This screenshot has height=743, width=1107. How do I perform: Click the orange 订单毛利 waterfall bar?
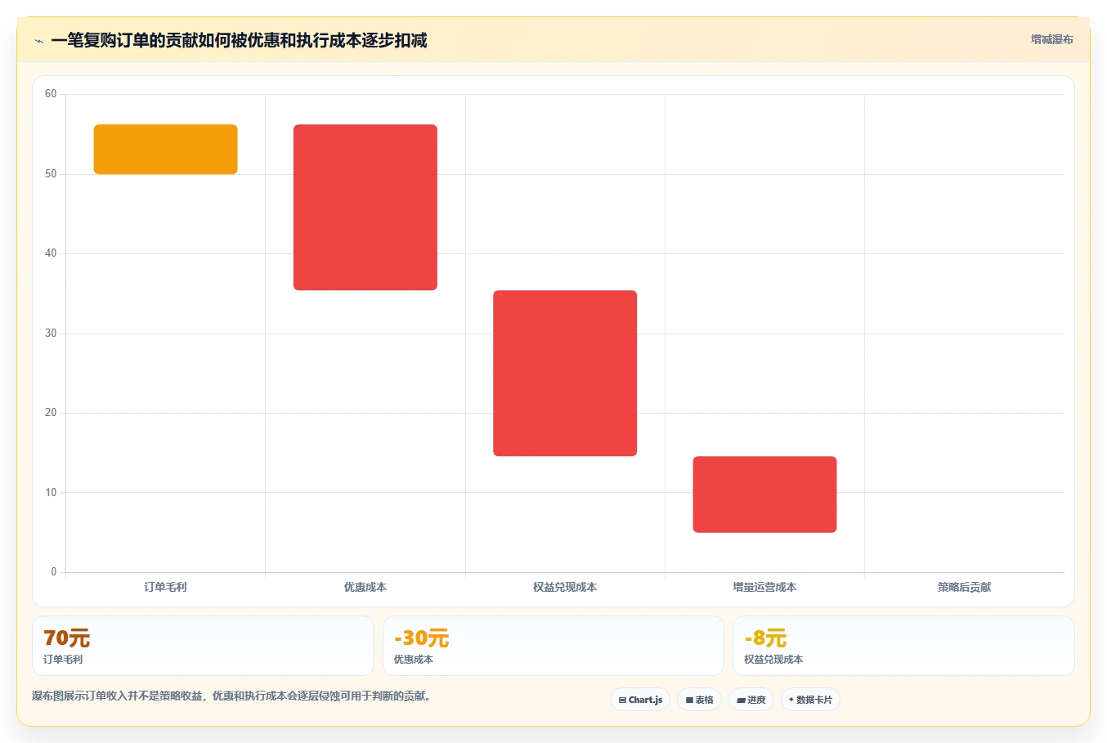click(x=166, y=150)
